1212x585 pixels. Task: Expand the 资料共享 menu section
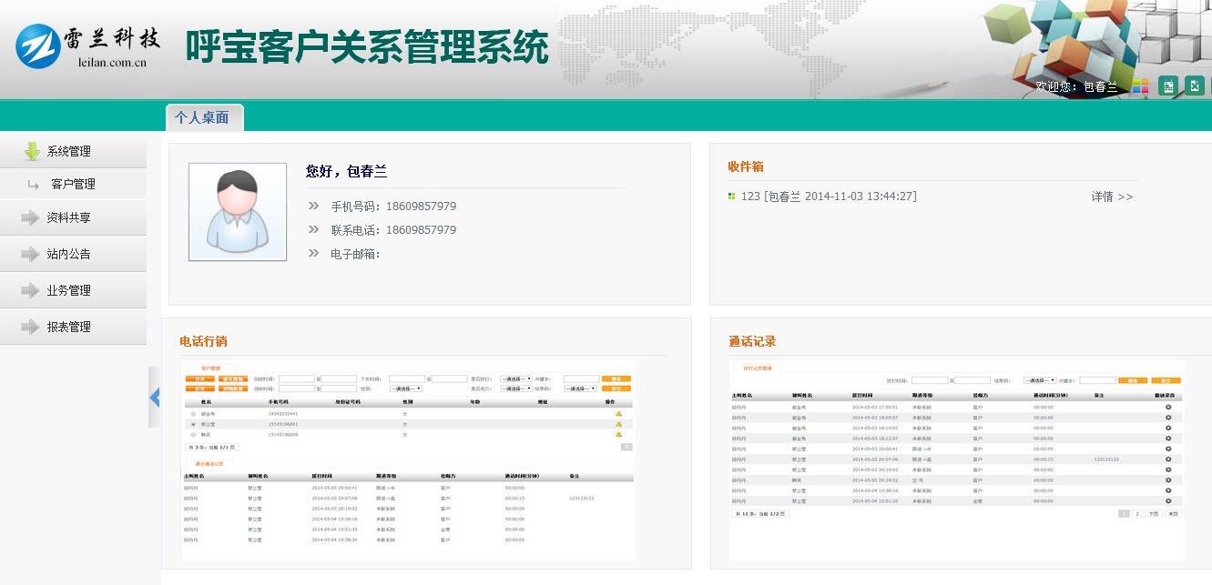[x=69, y=218]
